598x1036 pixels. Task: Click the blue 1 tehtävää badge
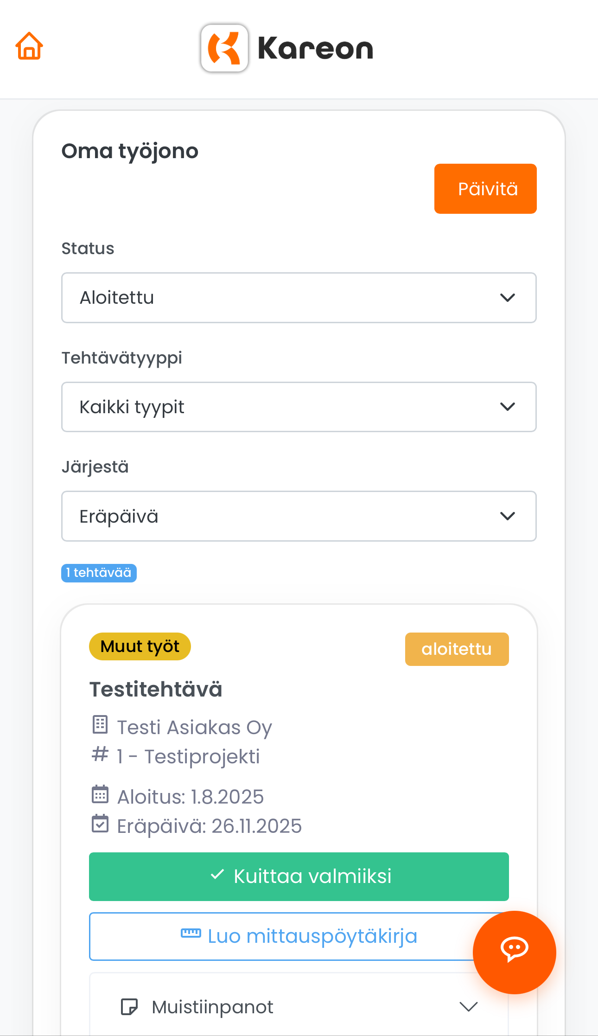pyautogui.click(x=99, y=573)
